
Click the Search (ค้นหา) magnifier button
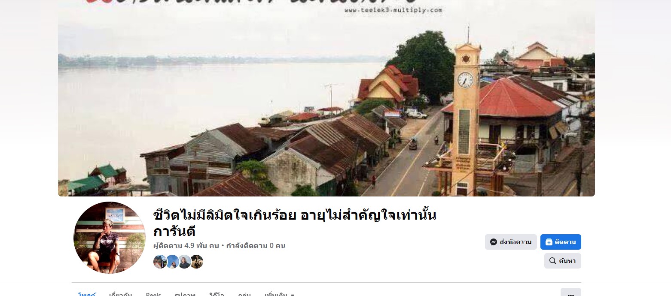562,261
